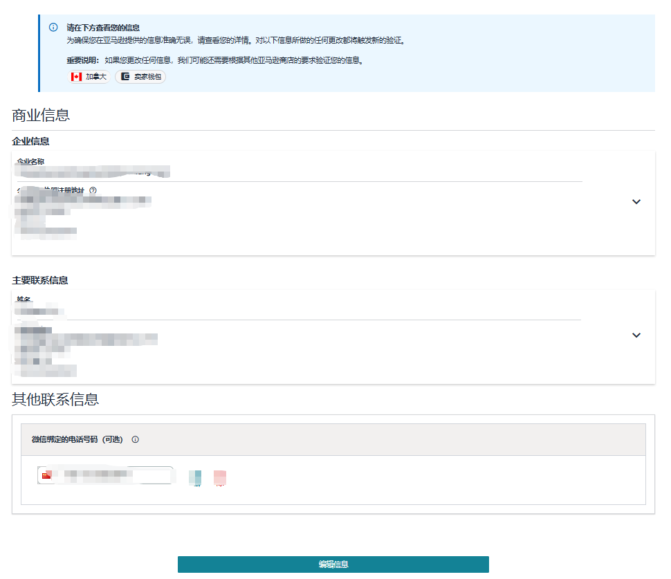Expand the 企业信息 section chevron

pos(636,202)
